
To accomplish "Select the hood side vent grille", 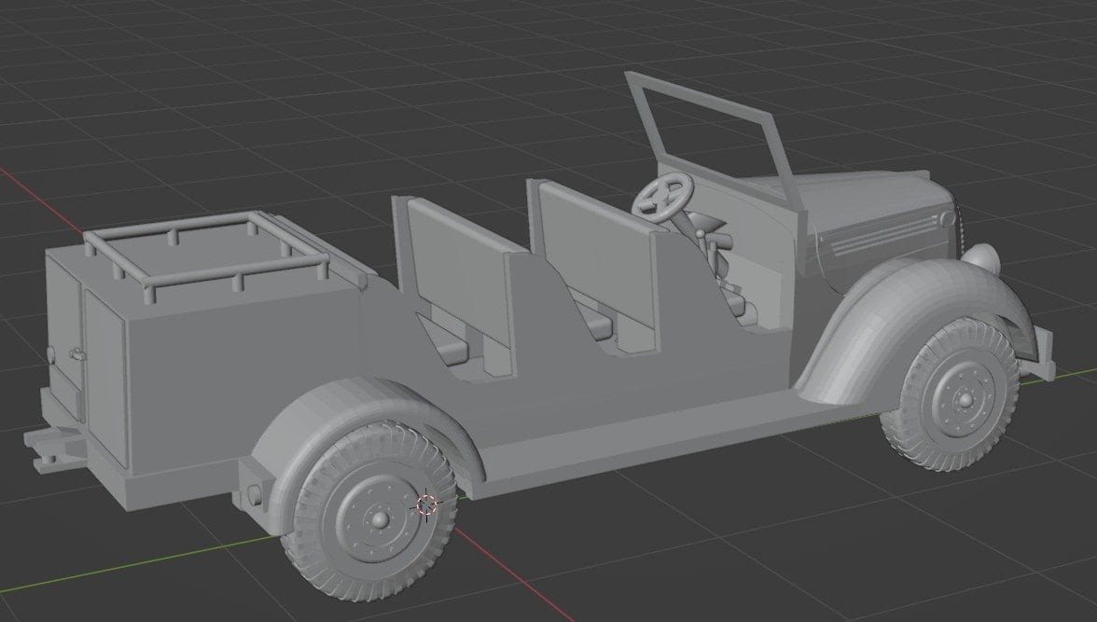I will [882, 234].
